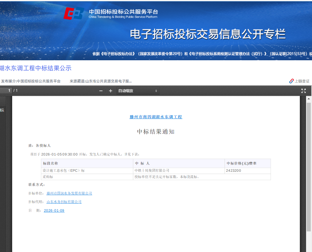The width and height of the screenshot is (312, 252).
Task: Zoom in using the plus icon
Action: point(110,91)
